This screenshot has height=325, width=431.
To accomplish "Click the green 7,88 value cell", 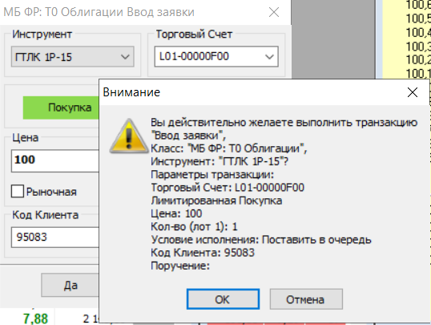I will (x=35, y=319).
